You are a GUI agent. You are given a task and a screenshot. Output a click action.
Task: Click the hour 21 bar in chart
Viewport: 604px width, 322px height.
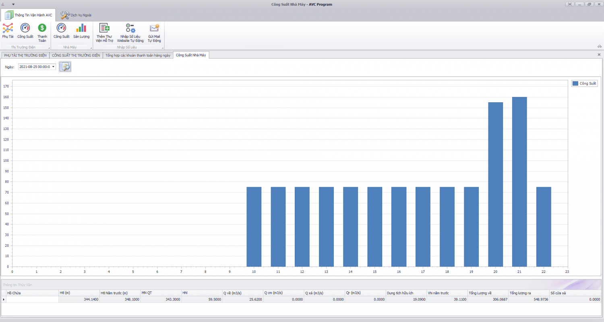pyautogui.click(x=519, y=182)
